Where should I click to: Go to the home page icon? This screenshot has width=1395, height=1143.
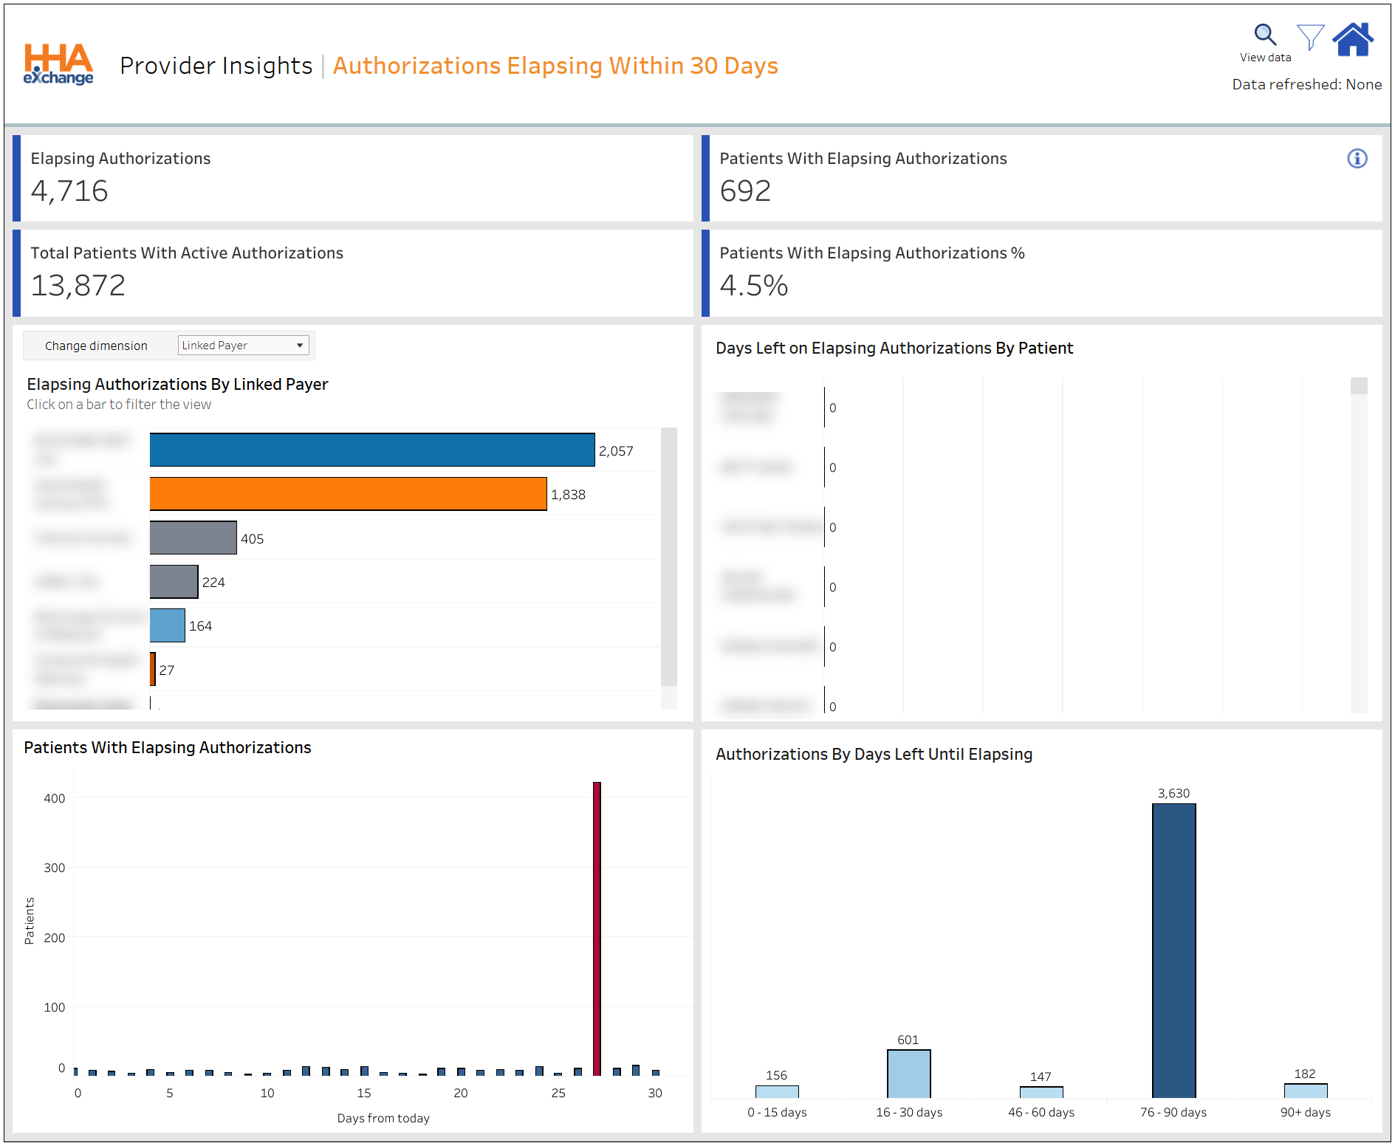(1352, 39)
